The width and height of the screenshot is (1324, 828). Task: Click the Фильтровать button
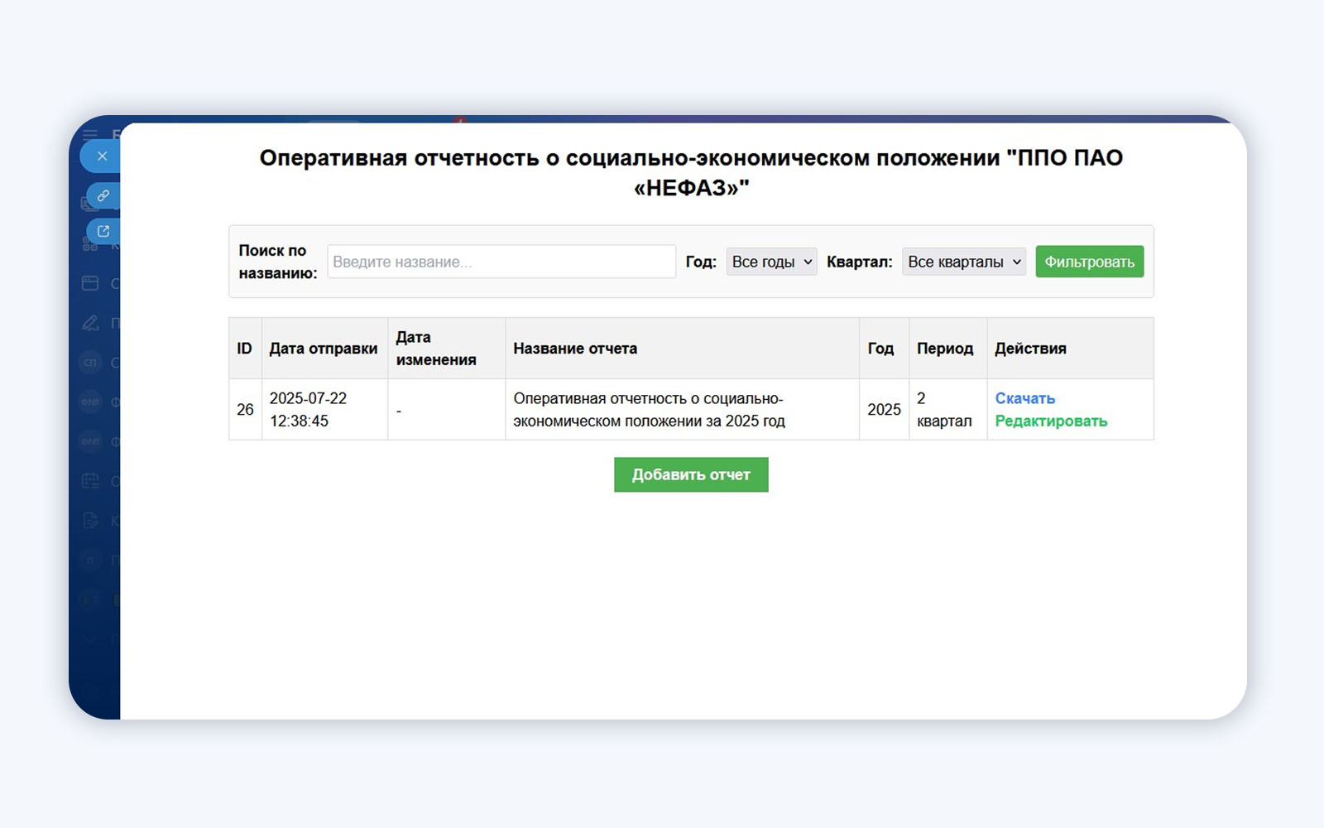1090,262
